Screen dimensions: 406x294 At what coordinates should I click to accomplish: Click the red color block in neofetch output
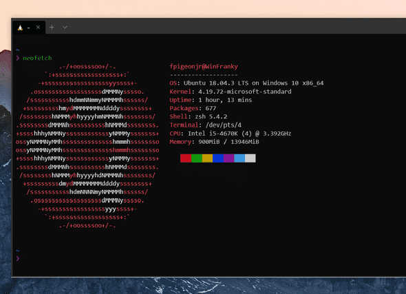pos(186,158)
